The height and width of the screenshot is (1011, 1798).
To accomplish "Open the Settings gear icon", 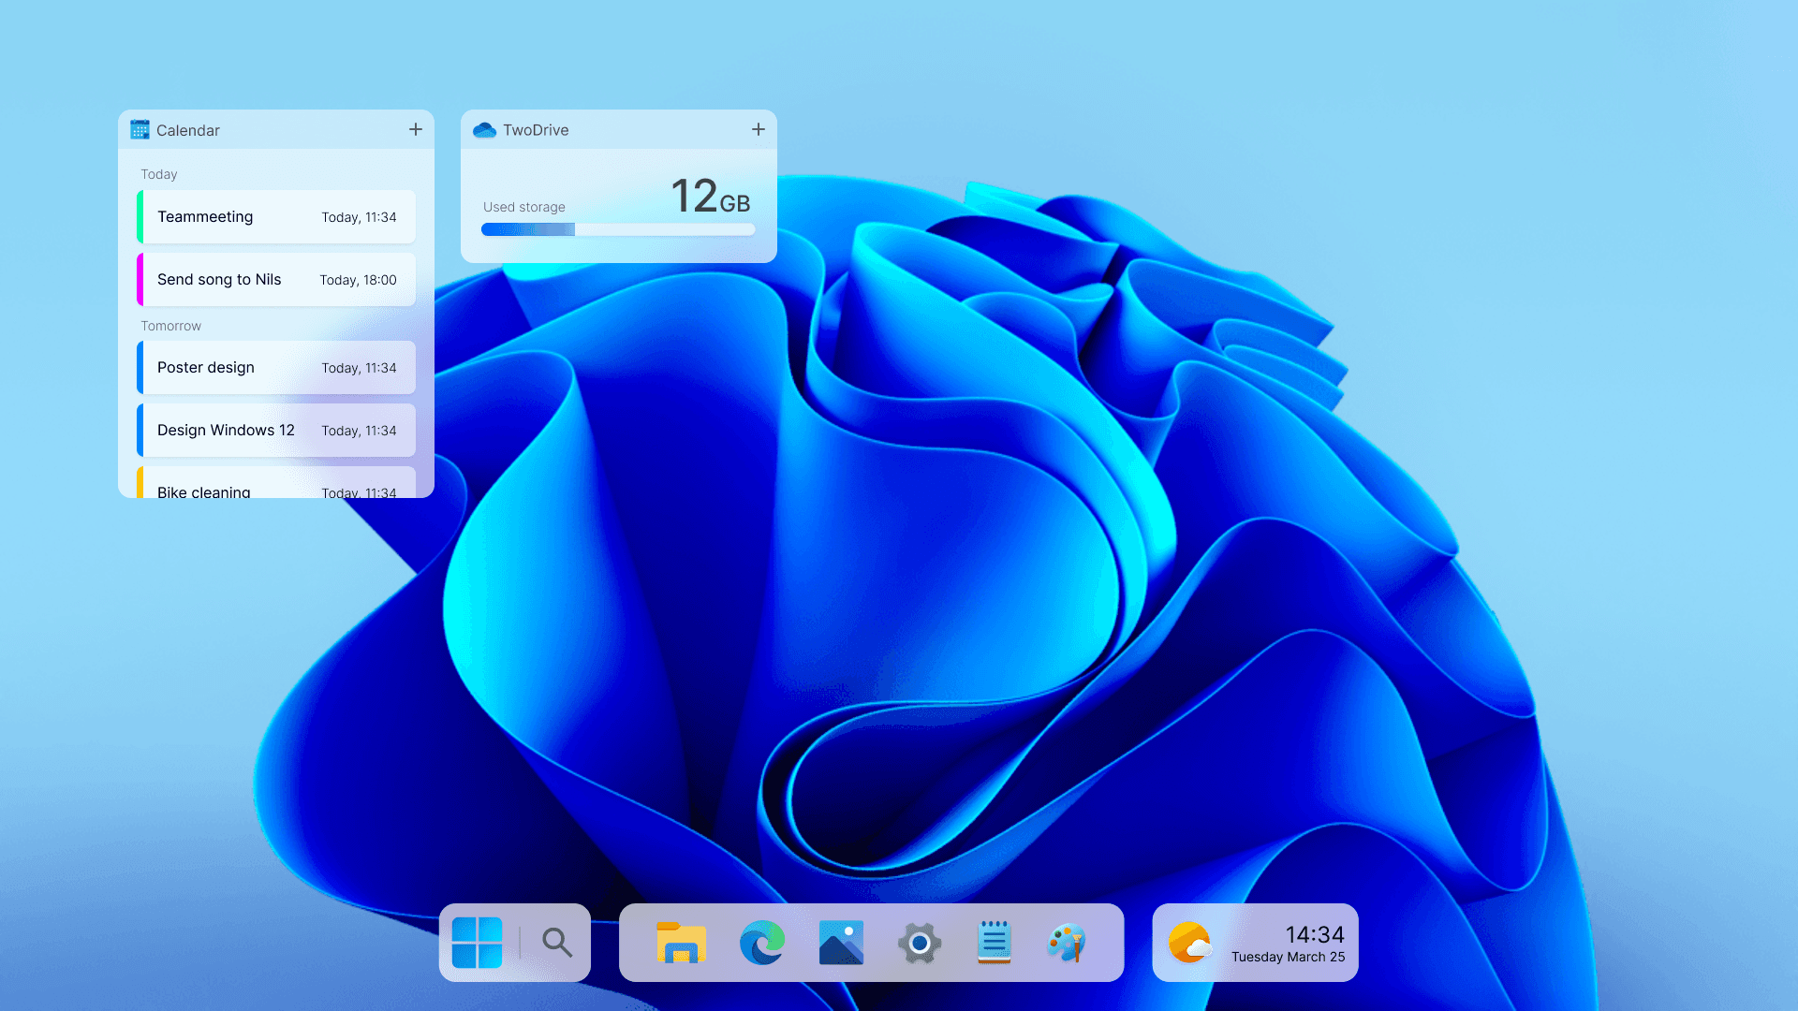I will coord(919,943).
